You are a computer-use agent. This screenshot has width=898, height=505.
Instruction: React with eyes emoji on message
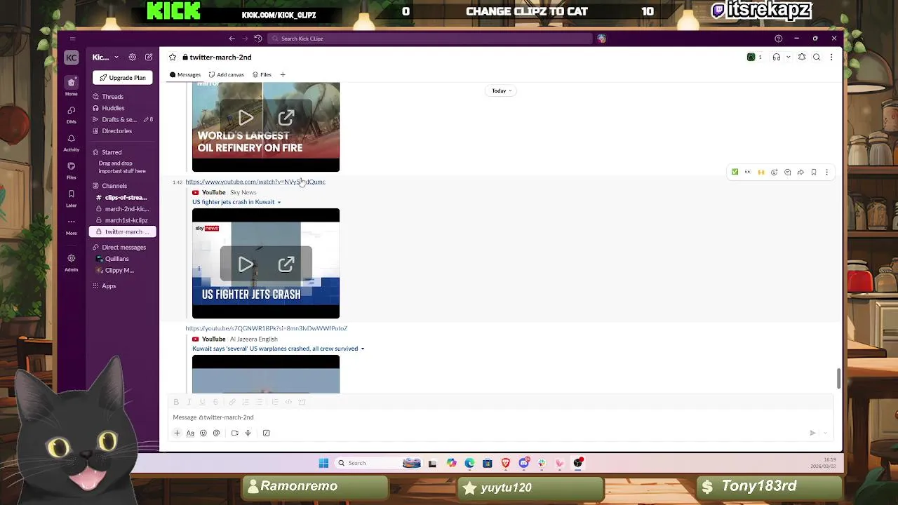tap(748, 172)
